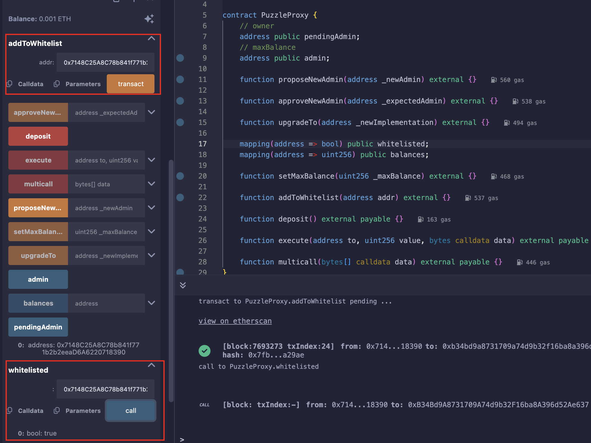This screenshot has width=591, height=443.
Task: Open the view on etherscan link
Action: [235, 321]
